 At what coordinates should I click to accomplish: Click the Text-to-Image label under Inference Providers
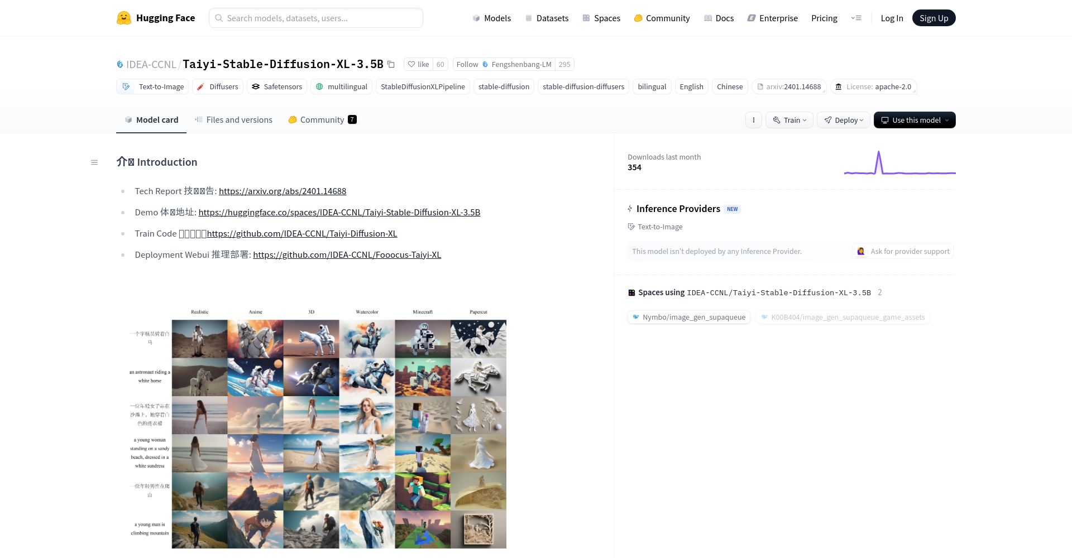(660, 227)
